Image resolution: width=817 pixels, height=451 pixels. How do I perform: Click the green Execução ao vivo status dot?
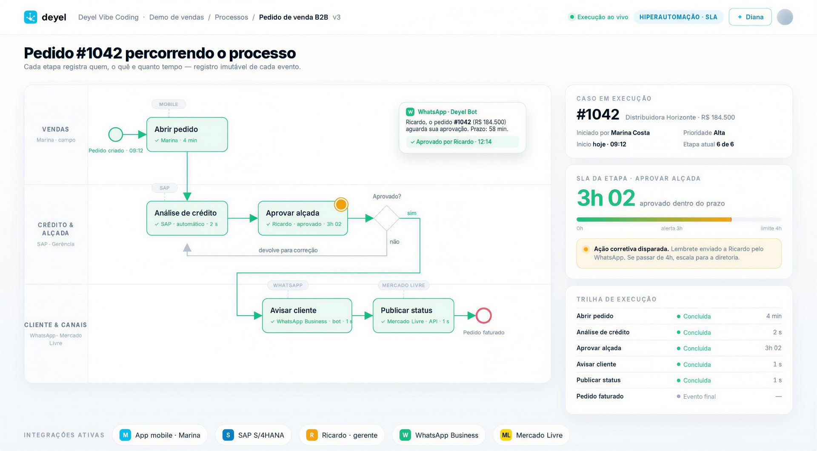tap(571, 17)
